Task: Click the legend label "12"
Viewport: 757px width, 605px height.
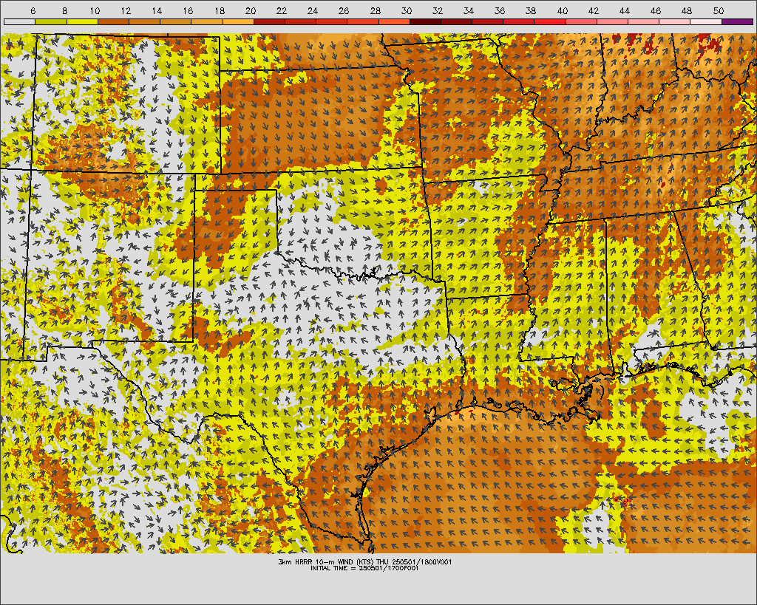Action: click(x=126, y=10)
